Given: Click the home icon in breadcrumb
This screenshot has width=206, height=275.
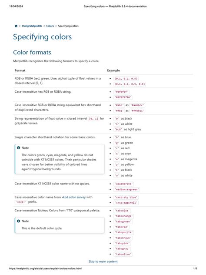Looking at the screenshot, I should [16, 26].
